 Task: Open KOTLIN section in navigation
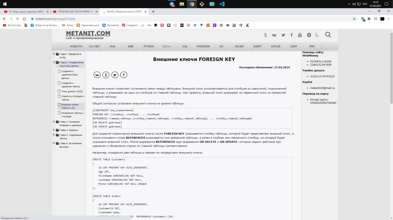point(276,47)
